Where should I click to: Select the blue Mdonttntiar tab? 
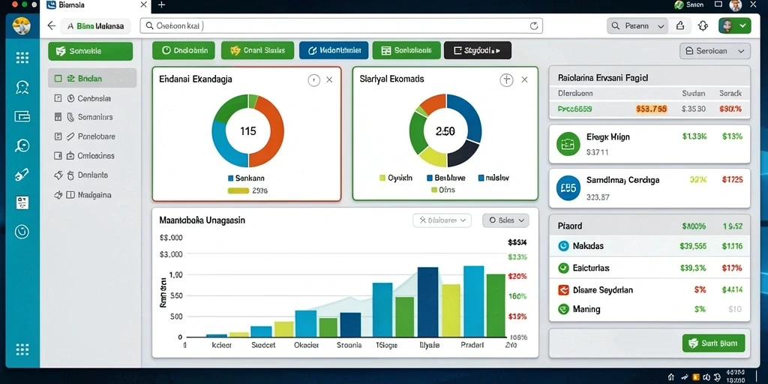(x=334, y=50)
